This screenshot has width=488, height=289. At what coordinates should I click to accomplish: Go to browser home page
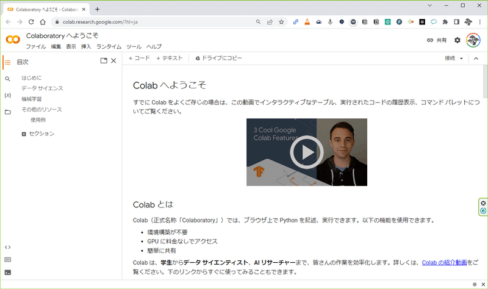(43, 22)
